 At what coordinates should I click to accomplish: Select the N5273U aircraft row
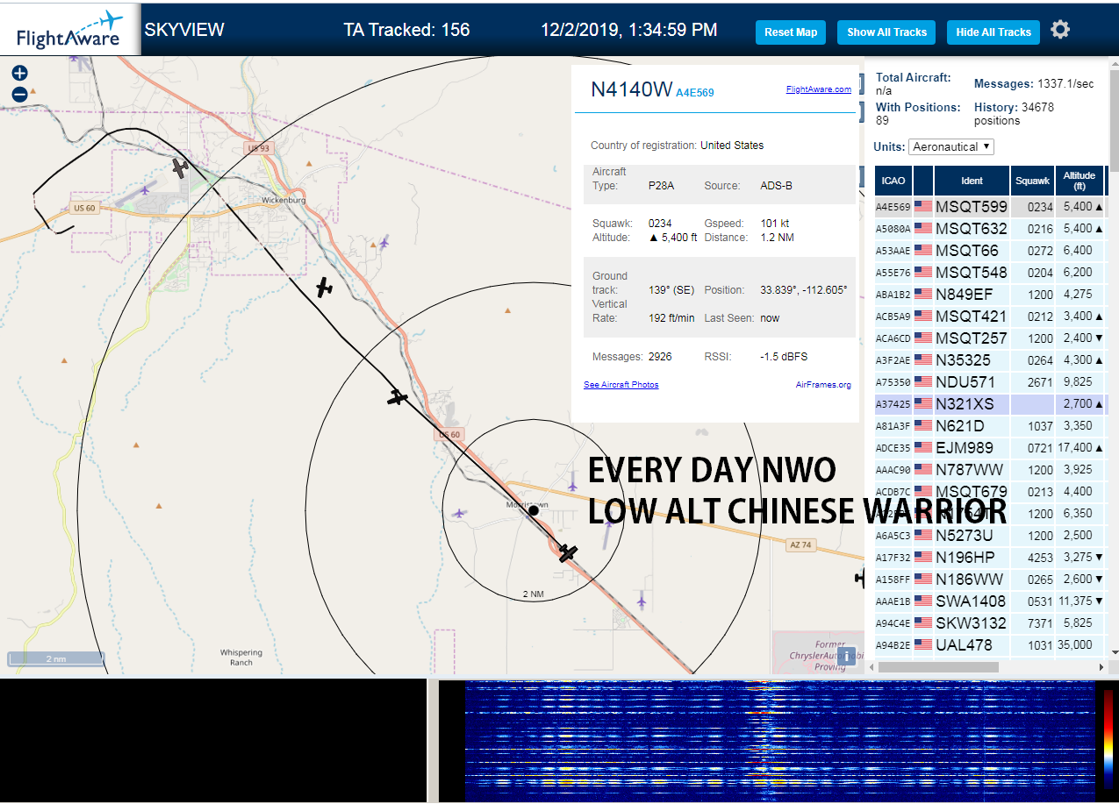tap(990, 536)
